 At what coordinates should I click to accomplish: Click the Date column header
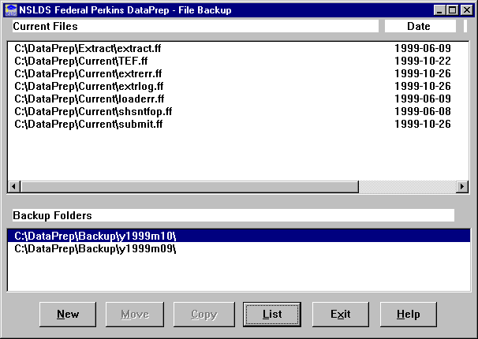click(420, 26)
